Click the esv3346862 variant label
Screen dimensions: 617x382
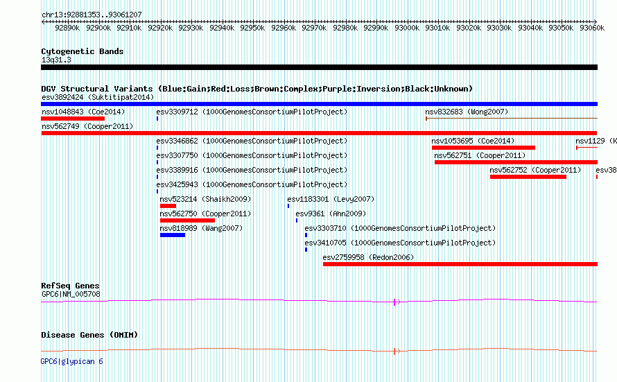252,141
